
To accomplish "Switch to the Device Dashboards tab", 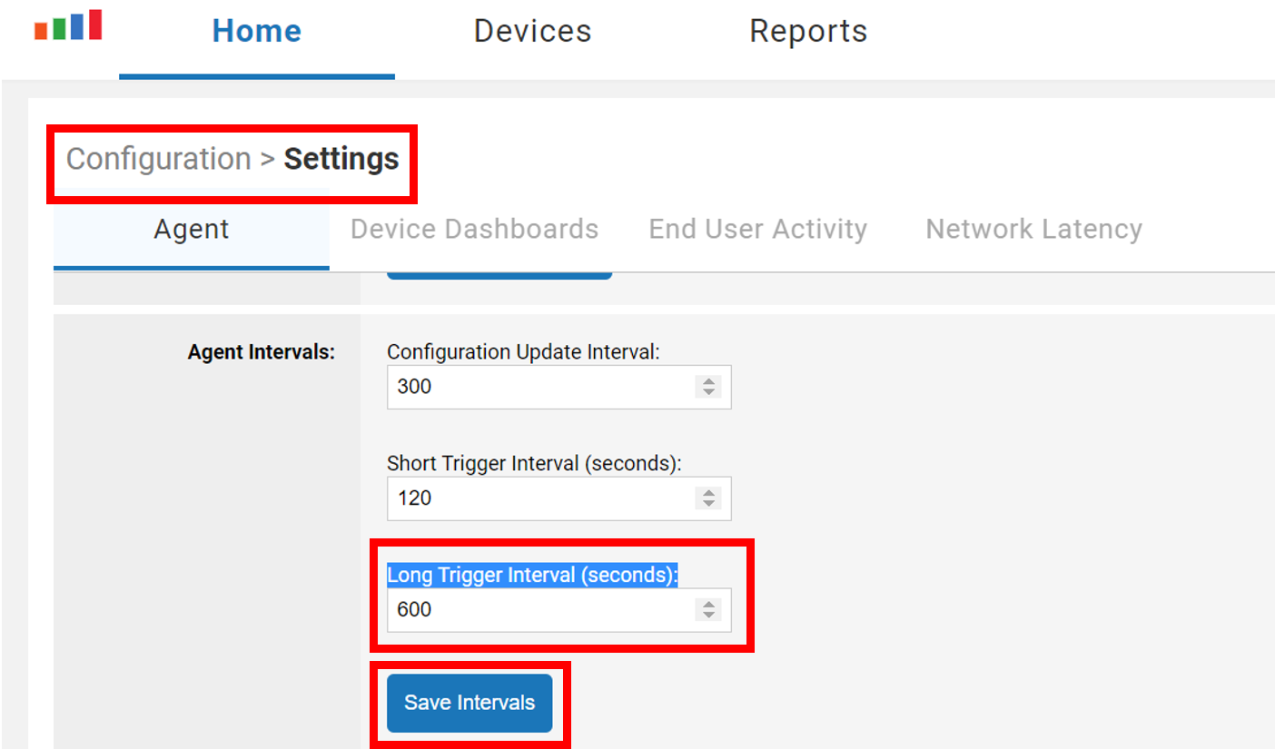I will (x=474, y=230).
